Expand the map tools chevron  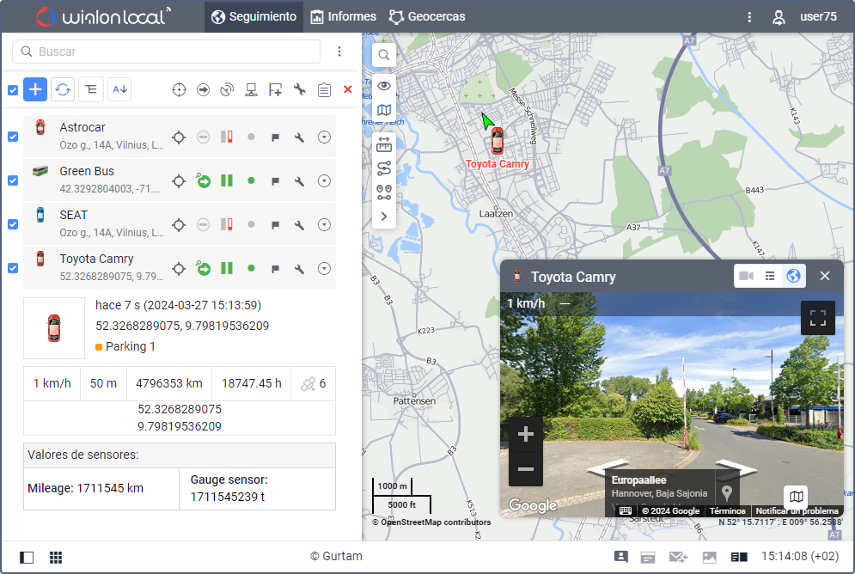coord(384,217)
